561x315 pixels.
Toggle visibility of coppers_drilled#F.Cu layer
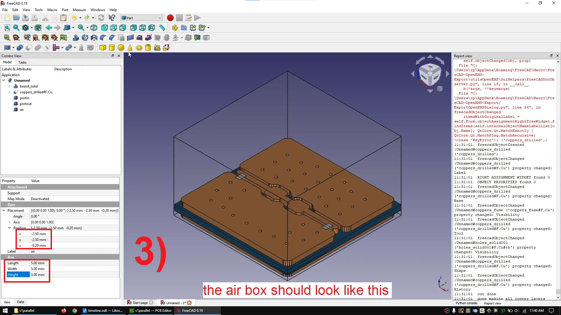36,92
